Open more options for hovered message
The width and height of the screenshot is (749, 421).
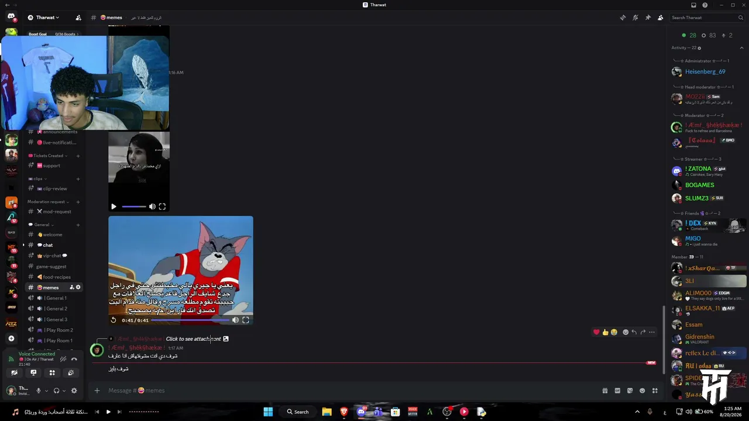(652, 332)
